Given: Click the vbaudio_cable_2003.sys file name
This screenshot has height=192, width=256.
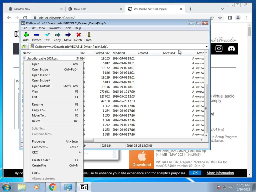Looking at the screenshot, I should click(42, 58).
